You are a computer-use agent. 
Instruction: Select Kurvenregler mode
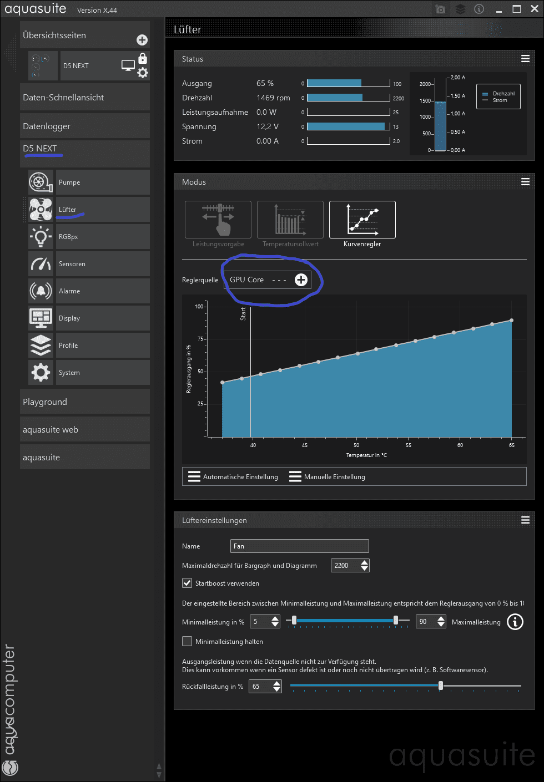(362, 220)
